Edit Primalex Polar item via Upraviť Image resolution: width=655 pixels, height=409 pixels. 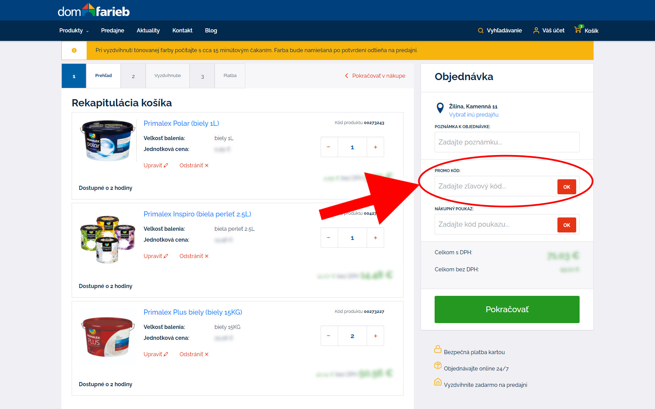point(156,165)
